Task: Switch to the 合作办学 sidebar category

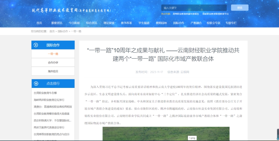Action: pyautogui.click(x=53, y=63)
